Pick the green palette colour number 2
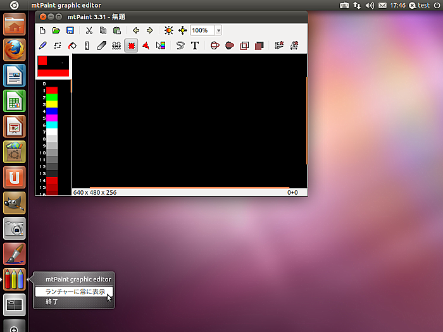443x332 pixels. (x=52, y=97)
